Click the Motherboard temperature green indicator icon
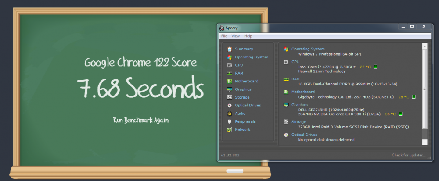 click(x=414, y=97)
